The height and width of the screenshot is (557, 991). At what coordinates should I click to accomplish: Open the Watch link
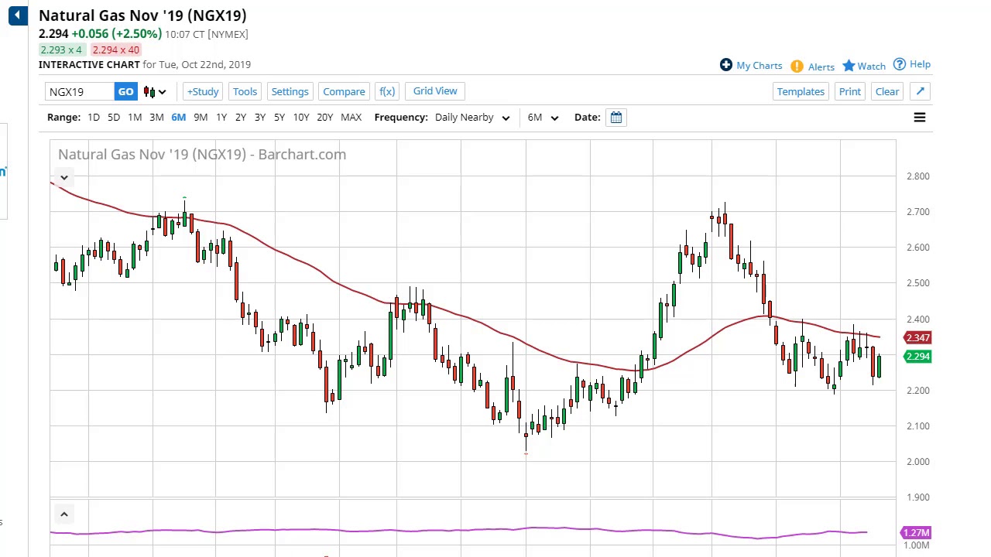[871, 67]
